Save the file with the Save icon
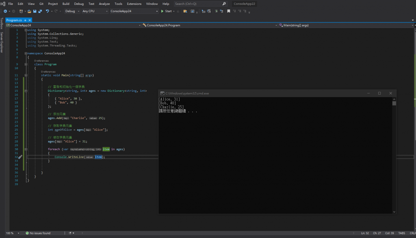The height and width of the screenshot is (238, 416). click(x=35, y=11)
